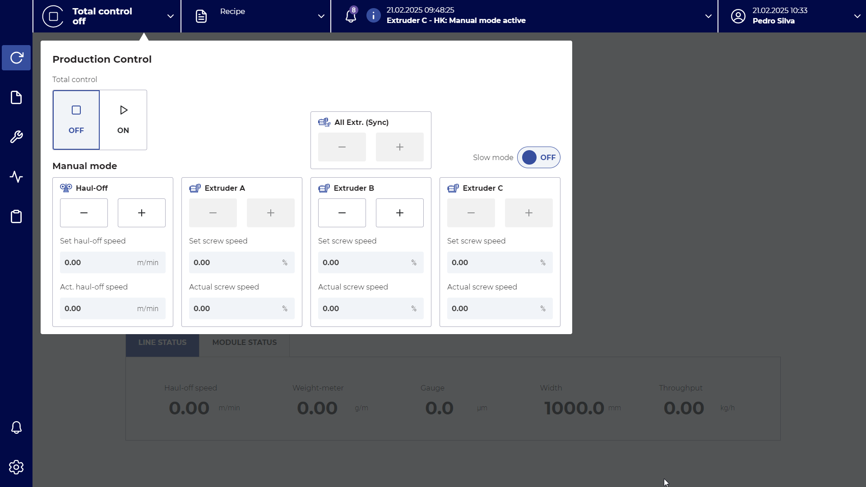Switch to the LINE STATUS tab
This screenshot has width=866, height=487.
click(x=162, y=343)
